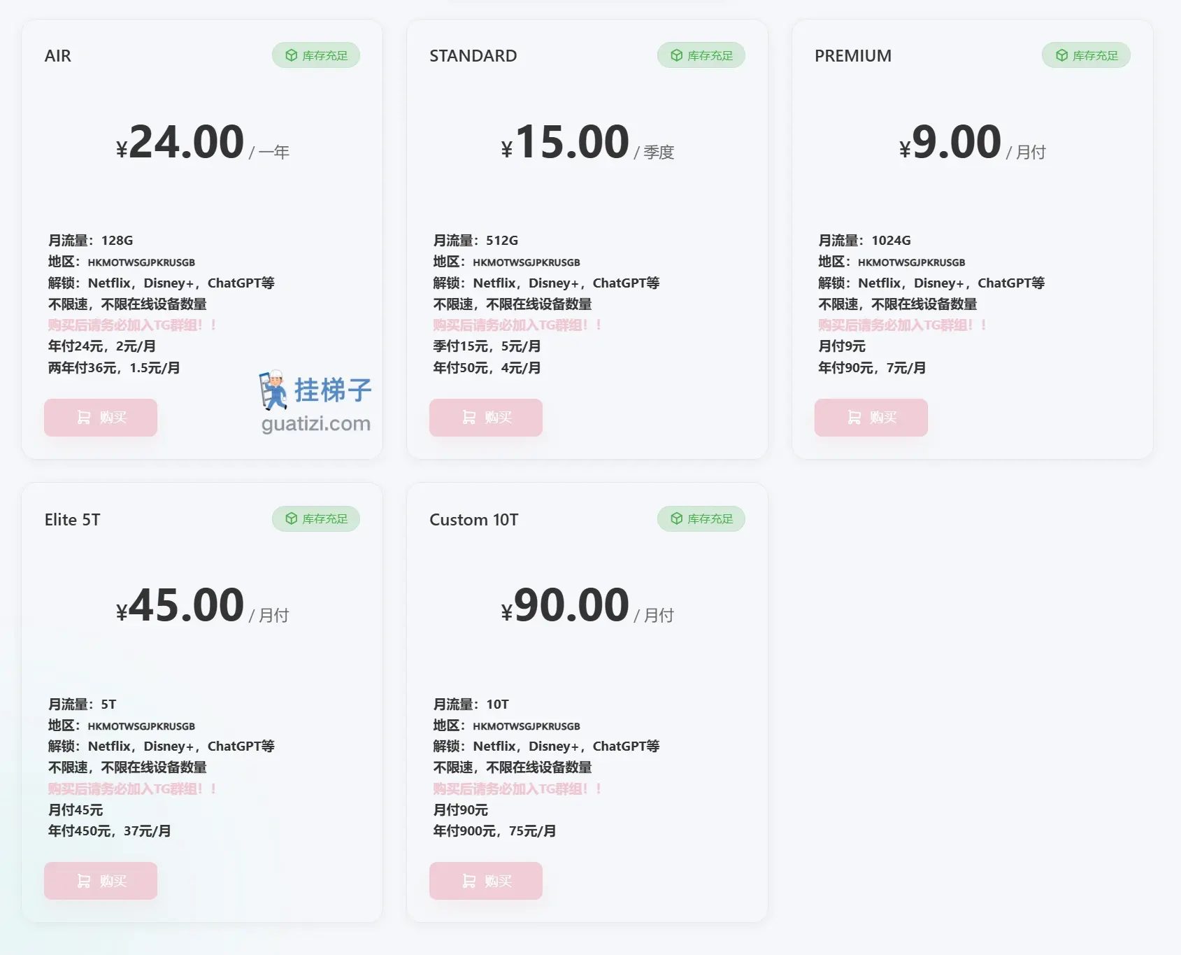
Task: Click the 库存充足 badge on Custom 10T
Action: pos(701,518)
